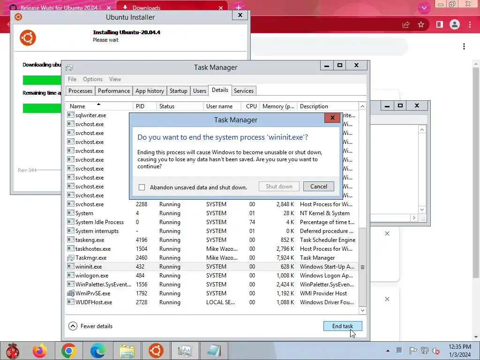This screenshot has width=480, height=360.
Task: Open the View menu in Task Manager
Action: coord(115,79)
